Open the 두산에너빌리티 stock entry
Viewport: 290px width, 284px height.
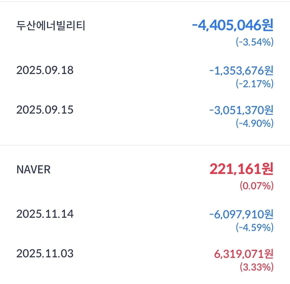click(51, 26)
